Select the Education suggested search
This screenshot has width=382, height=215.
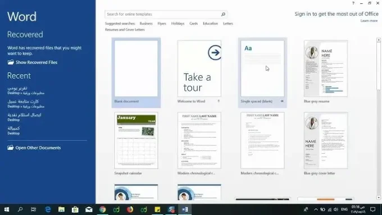[x=210, y=24]
